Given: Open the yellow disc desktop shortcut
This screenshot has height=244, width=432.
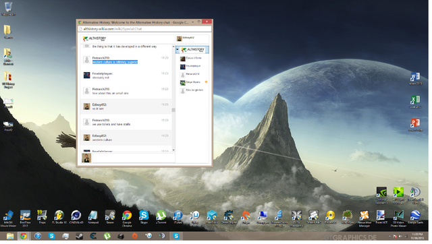Looking at the screenshot, I should pyautogui.click(x=330, y=217).
